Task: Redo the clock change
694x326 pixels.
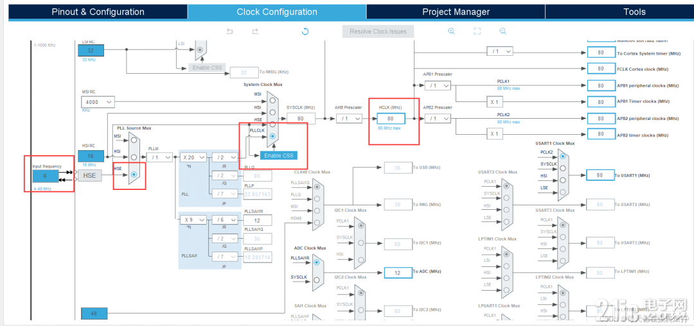Action: [x=255, y=31]
